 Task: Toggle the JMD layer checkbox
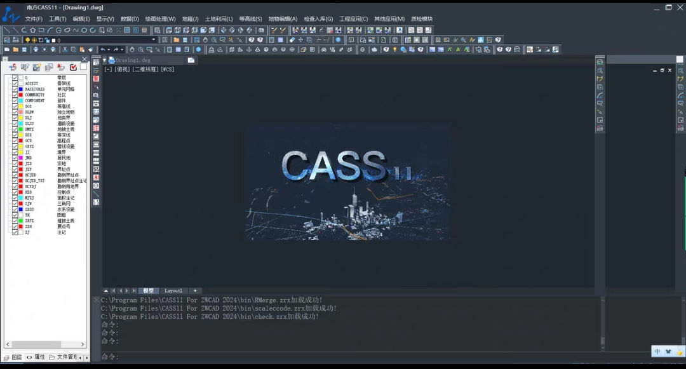tap(15, 158)
